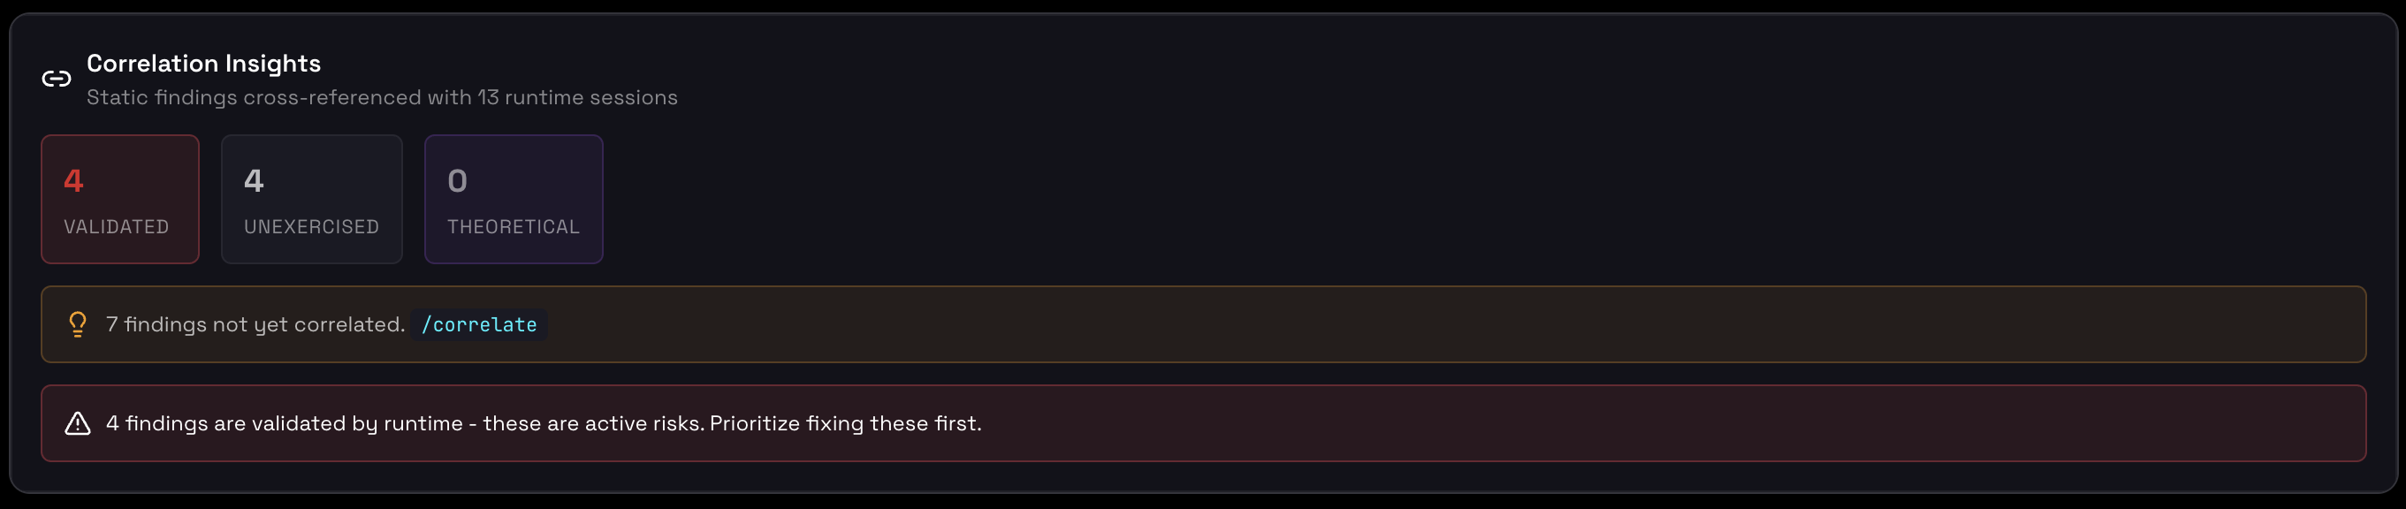
Task: Click the VALIDATED label text
Action: (116, 227)
